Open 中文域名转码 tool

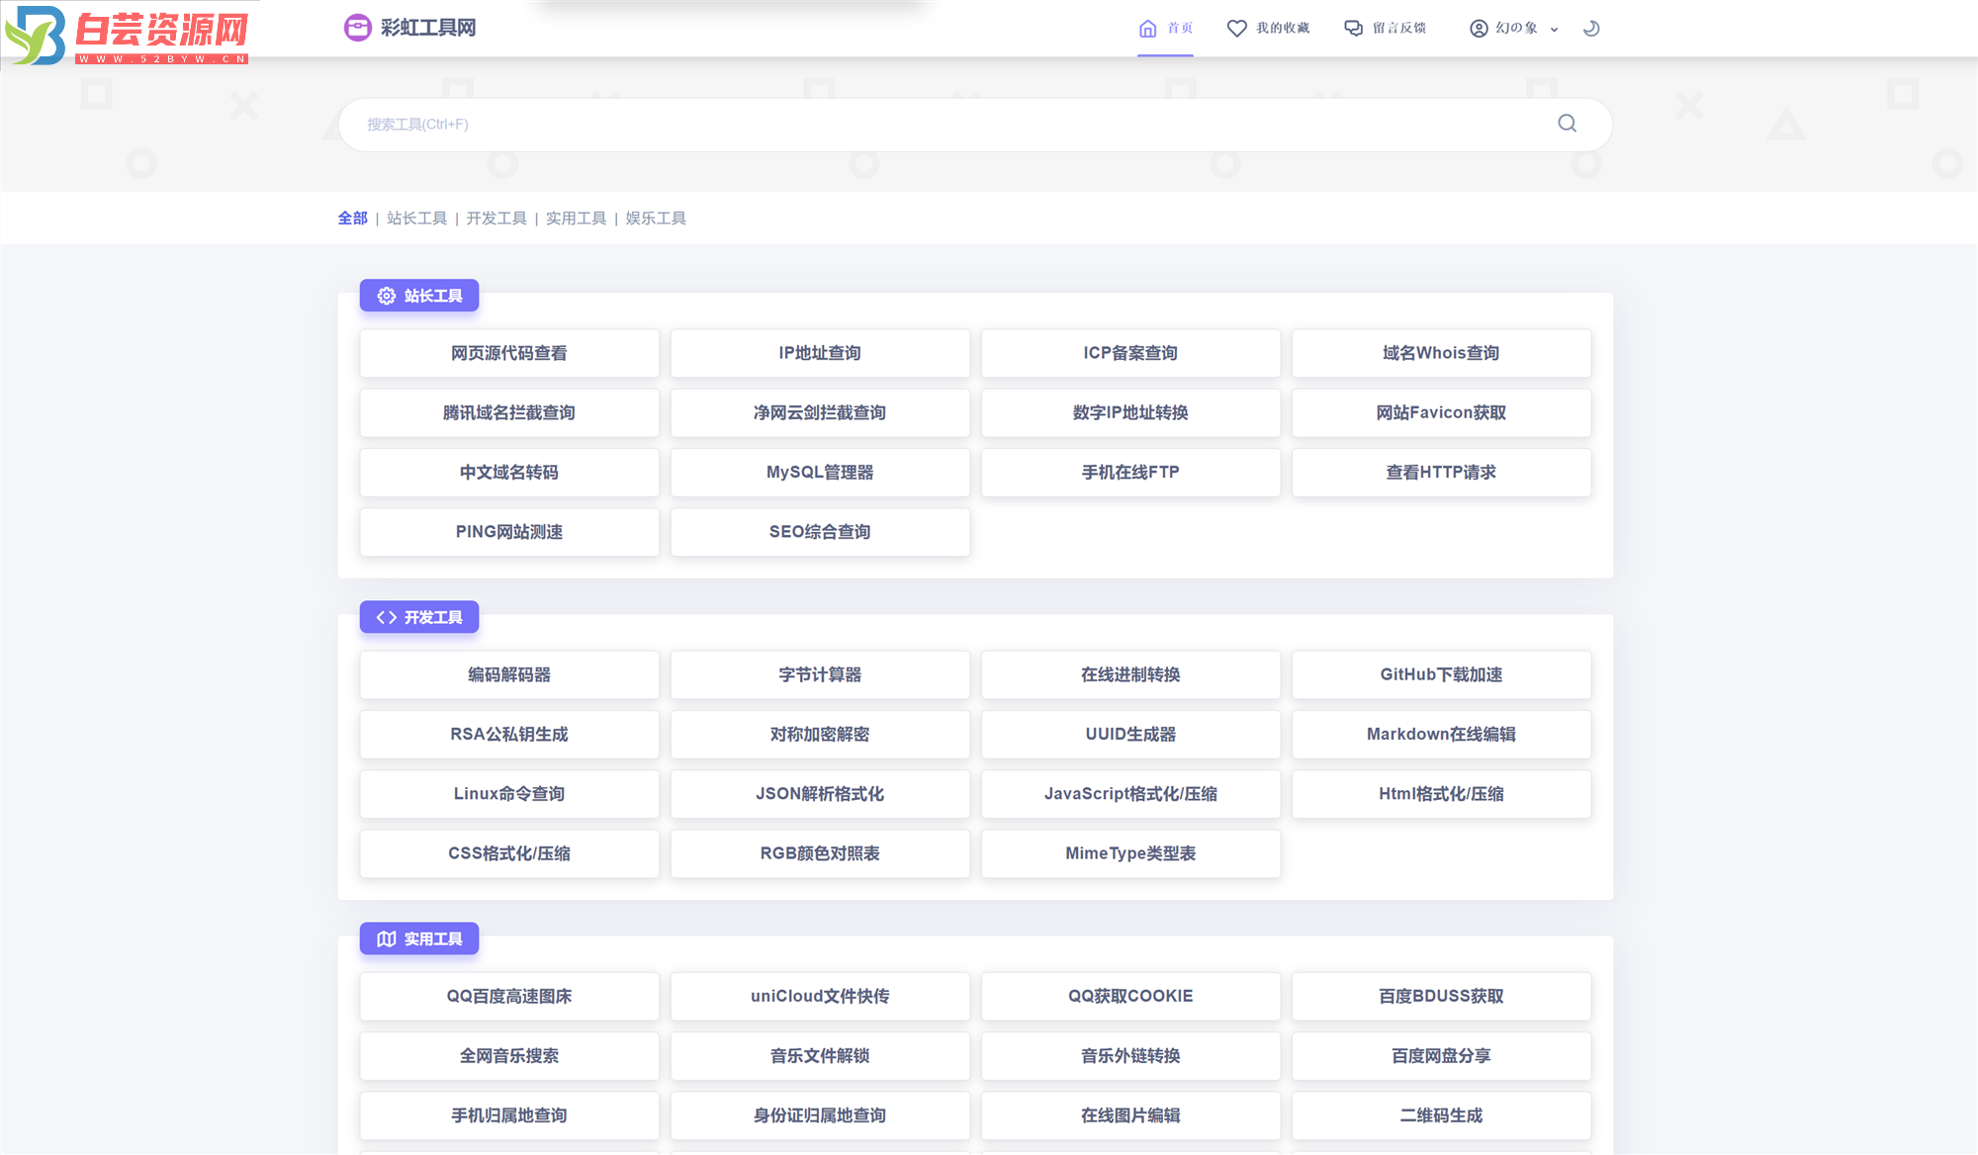[x=509, y=473]
